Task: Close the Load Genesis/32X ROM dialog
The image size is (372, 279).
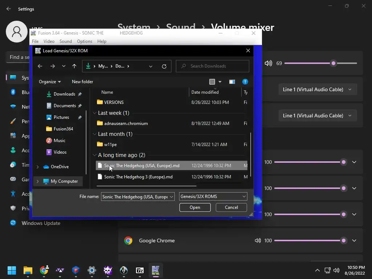Action: 248,50
